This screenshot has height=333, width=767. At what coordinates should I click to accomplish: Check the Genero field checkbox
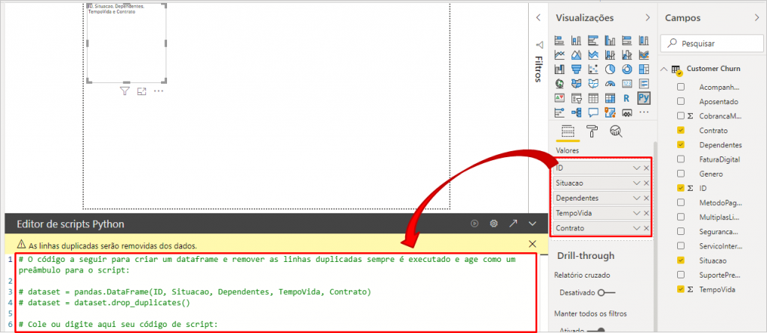point(680,174)
